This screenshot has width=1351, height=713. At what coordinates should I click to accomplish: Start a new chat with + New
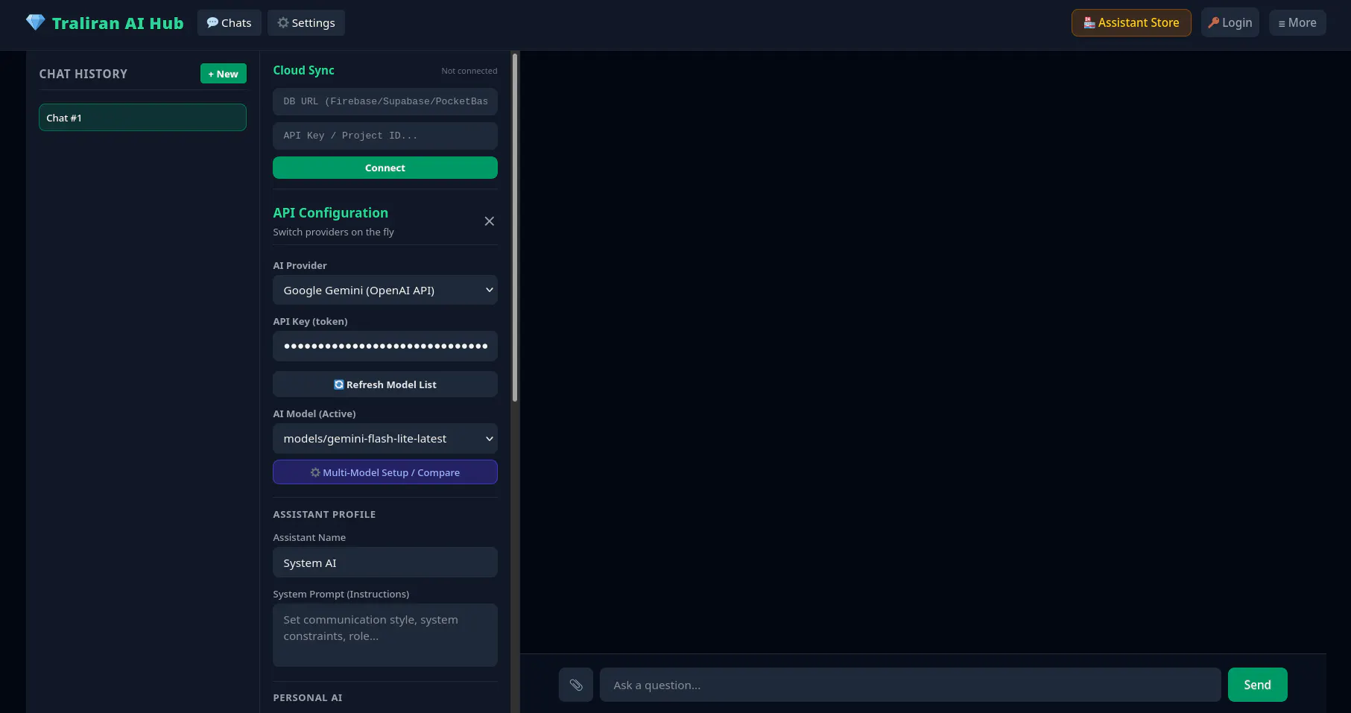[224, 74]
